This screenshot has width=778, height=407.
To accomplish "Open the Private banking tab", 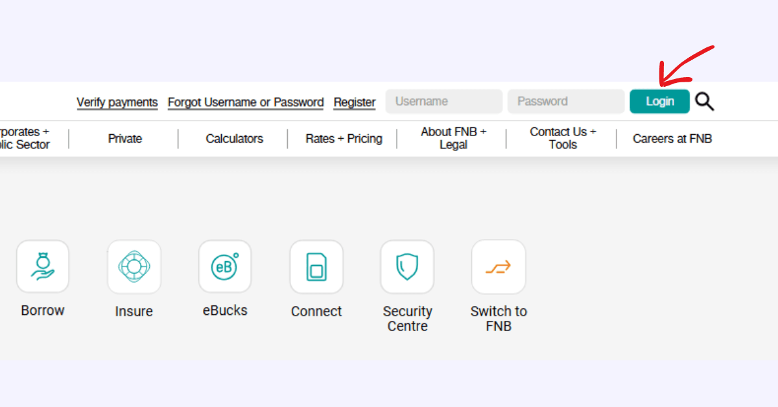I will [x=124, y=138].
